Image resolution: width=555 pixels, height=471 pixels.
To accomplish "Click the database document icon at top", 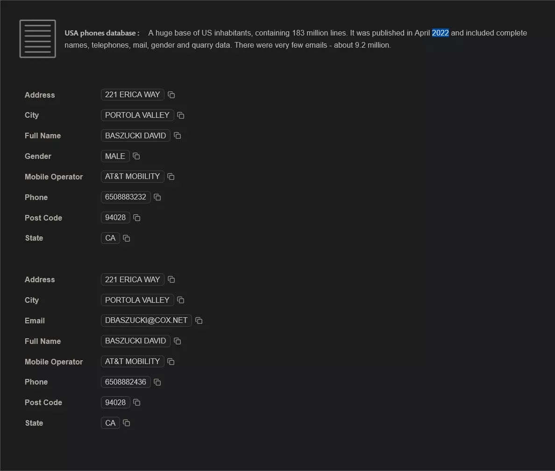I will 37,39.
